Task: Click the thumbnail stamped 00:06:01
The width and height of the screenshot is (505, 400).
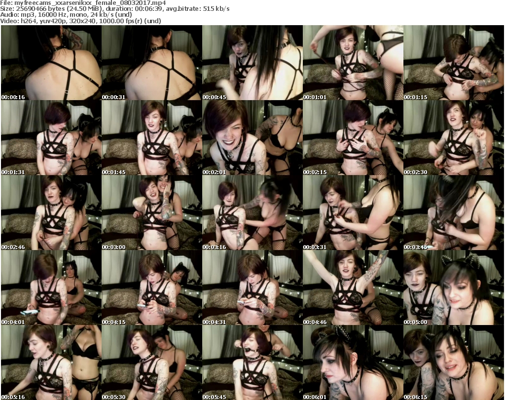Action: [353, 363]
